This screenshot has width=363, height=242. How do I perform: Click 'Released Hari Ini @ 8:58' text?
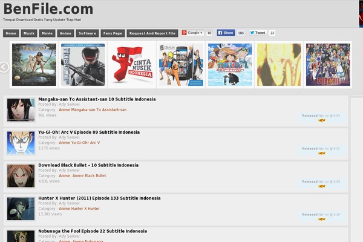[x=321, y=181]
